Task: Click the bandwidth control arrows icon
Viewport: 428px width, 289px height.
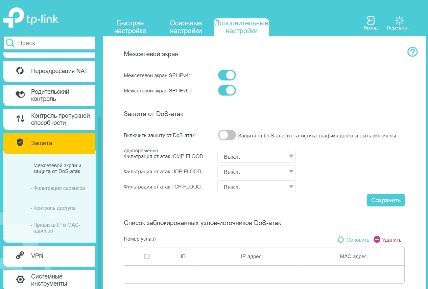Action: tap(20, 119)
